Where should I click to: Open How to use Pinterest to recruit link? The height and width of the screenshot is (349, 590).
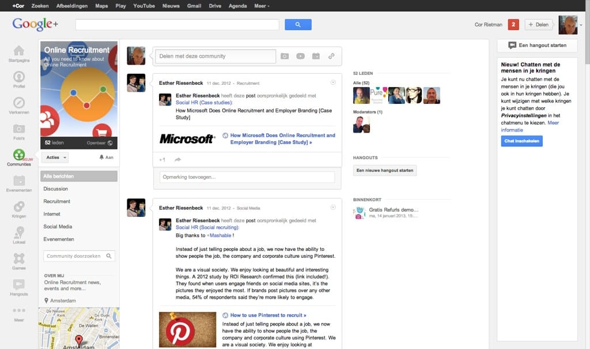(x=268, y=315)
